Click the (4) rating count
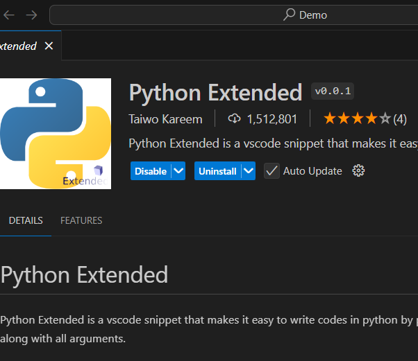This screenshot has width=418, height=361. coord(400,119)
